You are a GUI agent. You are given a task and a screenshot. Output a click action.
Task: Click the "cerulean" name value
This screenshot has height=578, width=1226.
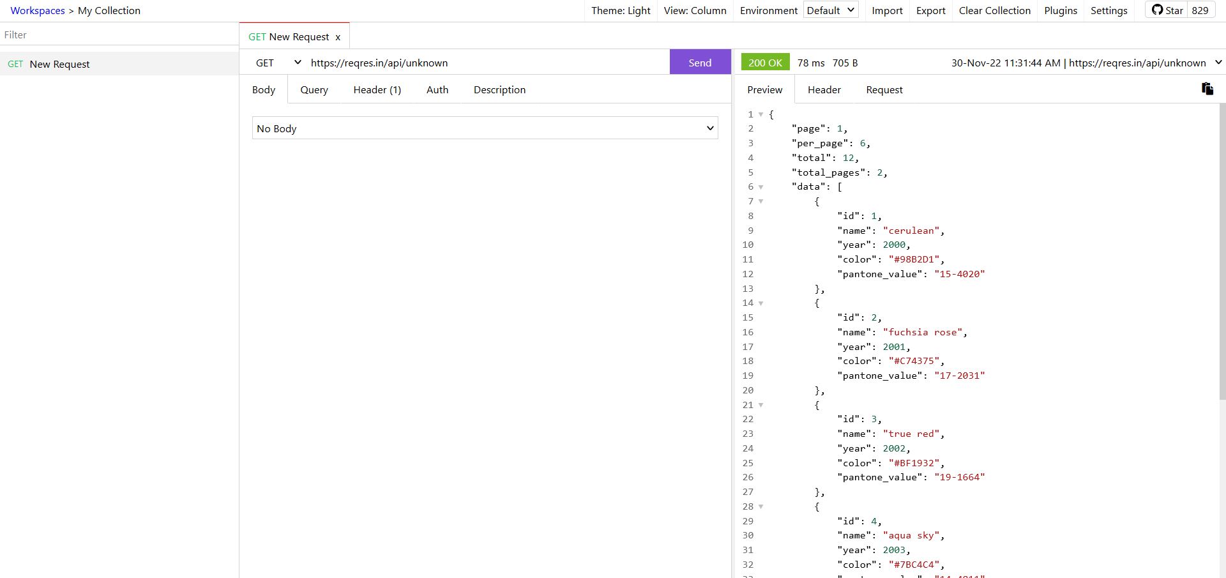[911, 231]
